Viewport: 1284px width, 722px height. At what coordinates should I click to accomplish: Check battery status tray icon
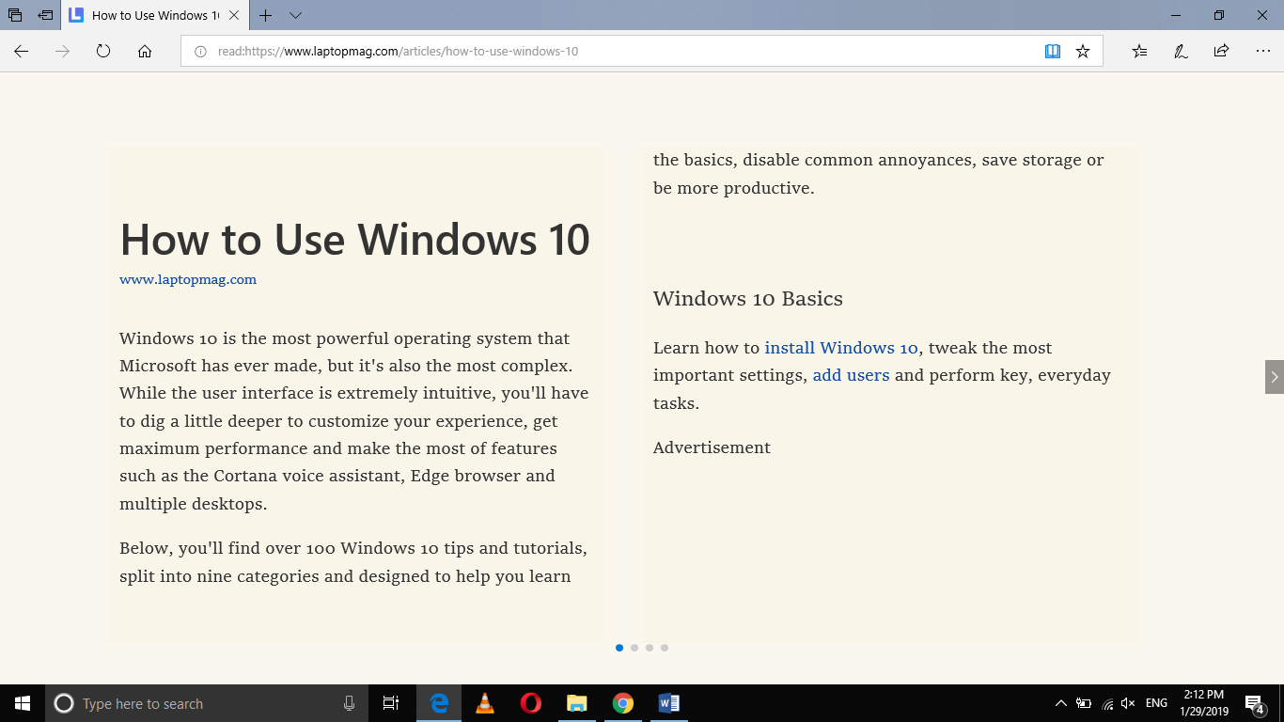click(1084, 703)
